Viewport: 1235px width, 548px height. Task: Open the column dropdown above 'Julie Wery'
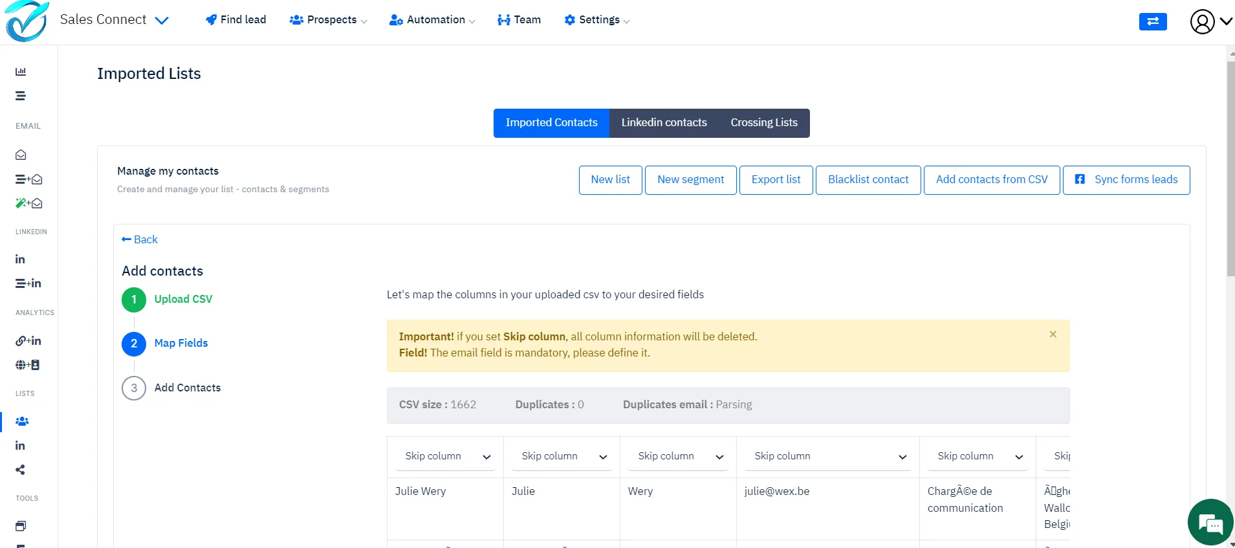coord(445,456)
